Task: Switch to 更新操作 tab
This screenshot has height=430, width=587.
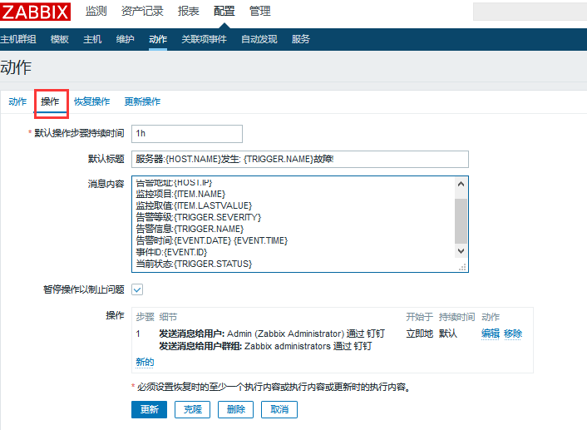Action: tap(142, 101)
